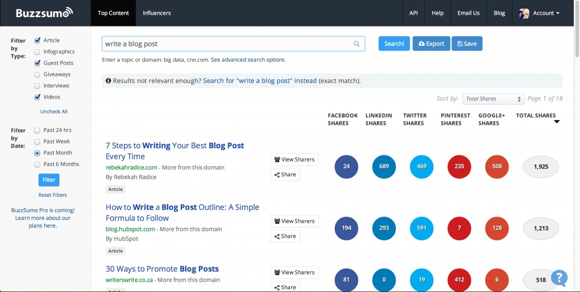Click Google+ shares circle showing 508

click(497, 167)
